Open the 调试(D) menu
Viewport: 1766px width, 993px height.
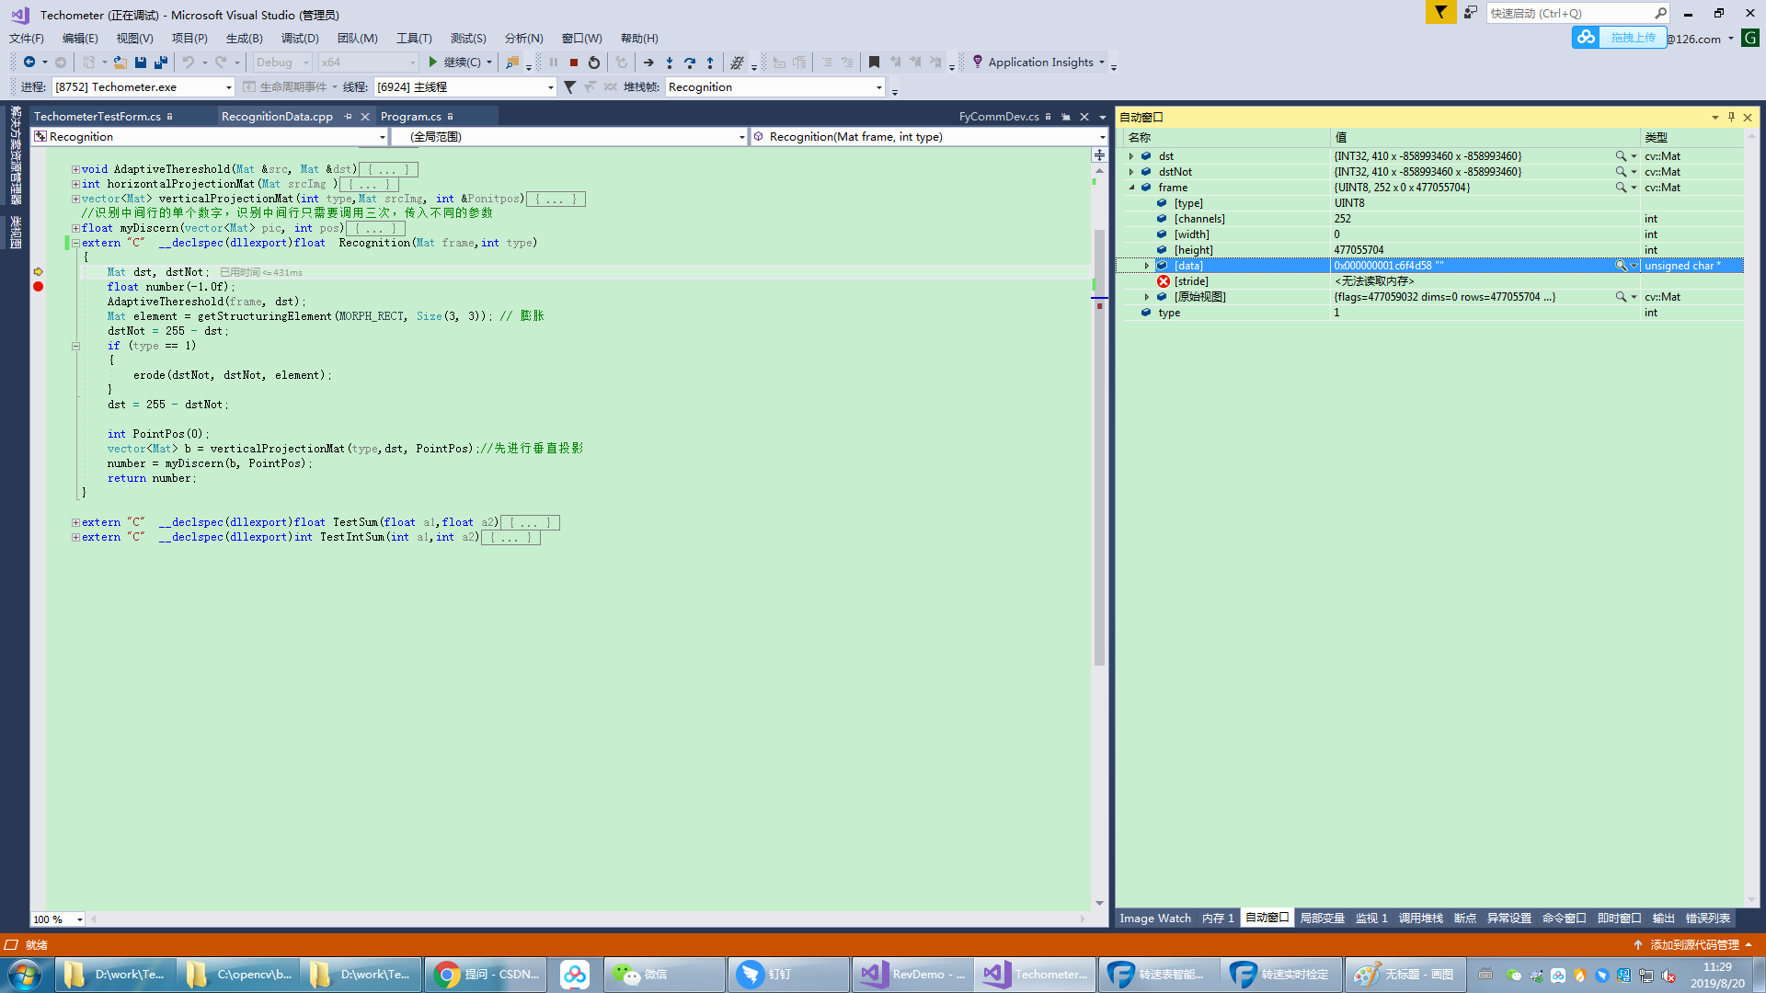[300, 38]
